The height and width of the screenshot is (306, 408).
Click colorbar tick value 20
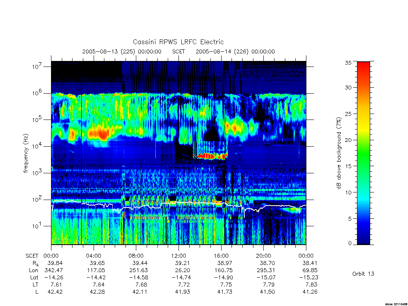(348, 140)
